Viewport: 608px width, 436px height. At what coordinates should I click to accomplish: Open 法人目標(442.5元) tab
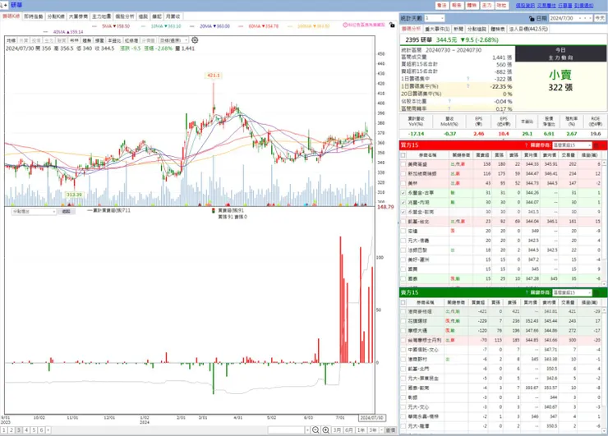pos(528,29)
